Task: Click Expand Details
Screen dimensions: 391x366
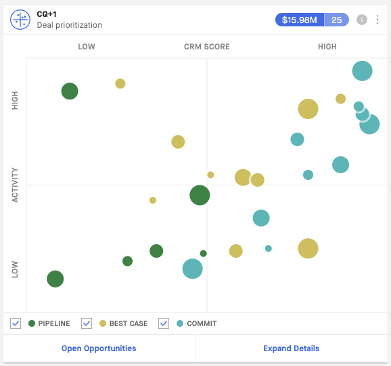Action: click(x=292, y=348)
